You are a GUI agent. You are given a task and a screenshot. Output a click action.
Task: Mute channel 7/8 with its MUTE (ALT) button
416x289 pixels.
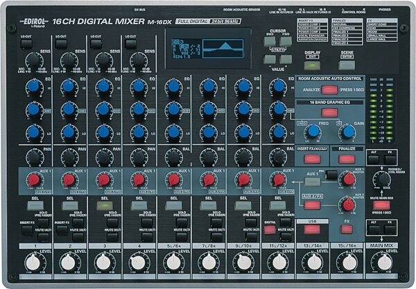point(216,237)
